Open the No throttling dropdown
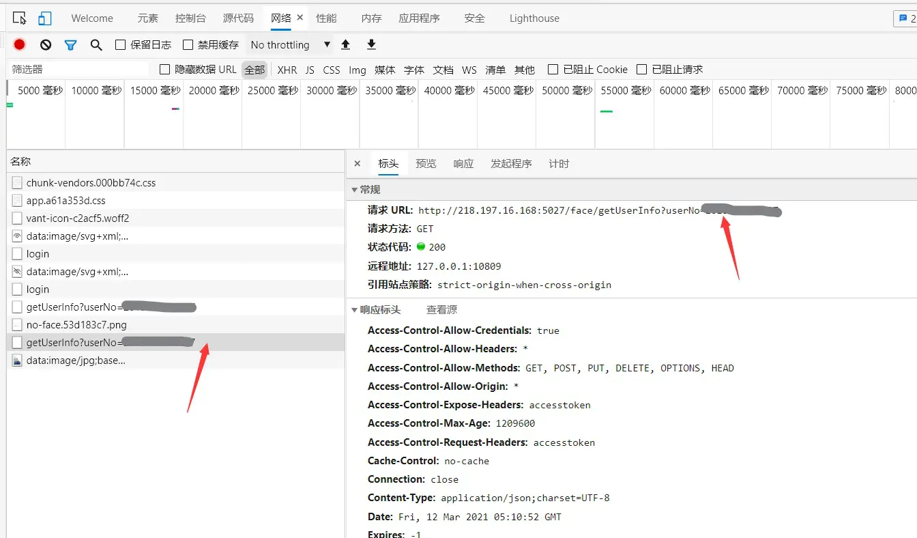The image size is (917, 538). [289, 45]
